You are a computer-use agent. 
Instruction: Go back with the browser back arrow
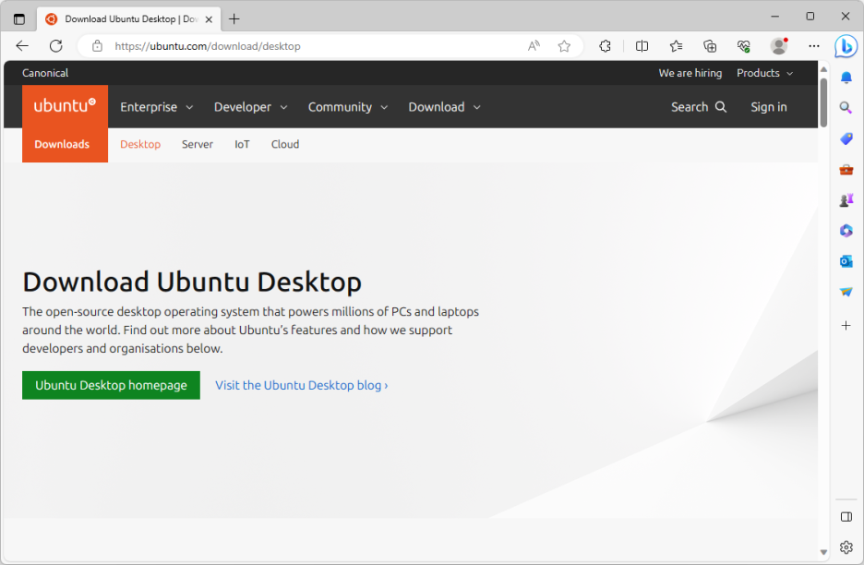[x=22, y=46]
